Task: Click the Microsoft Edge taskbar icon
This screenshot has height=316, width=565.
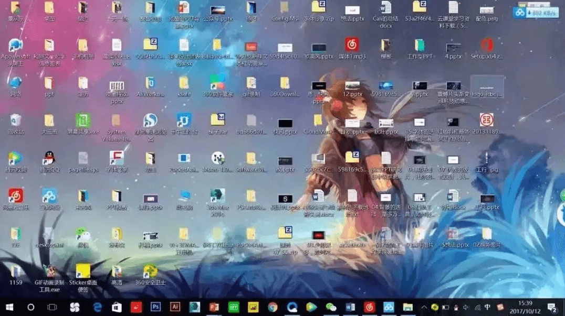Action: pos(98,307)
